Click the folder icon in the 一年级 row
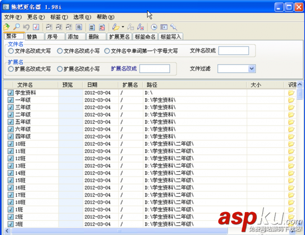This screenshot has width=305, height=235. click(x=291, y=100)
